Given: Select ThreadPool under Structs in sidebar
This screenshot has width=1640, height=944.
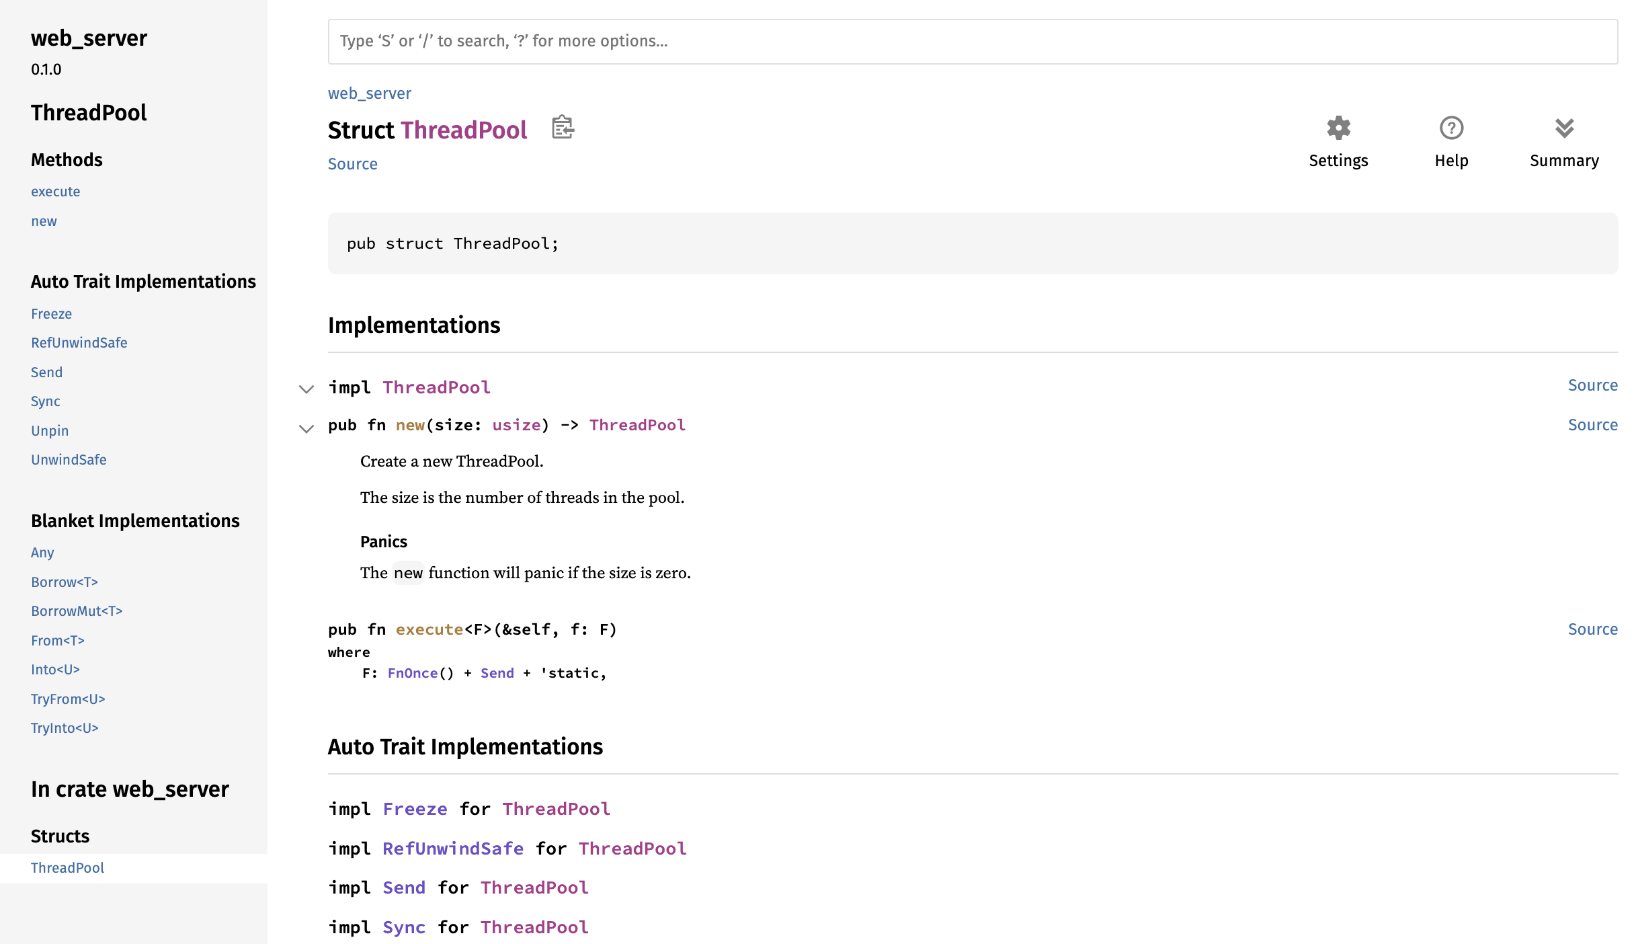Looking at the screenshot, I should [68, 868].
